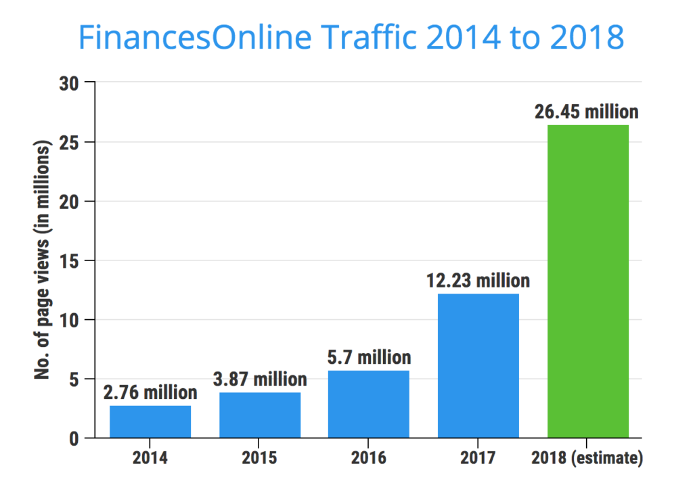Click the "2.76 million" data label
Screen dimensions: 693x489
pyautogui.click(x=150, y=392)
